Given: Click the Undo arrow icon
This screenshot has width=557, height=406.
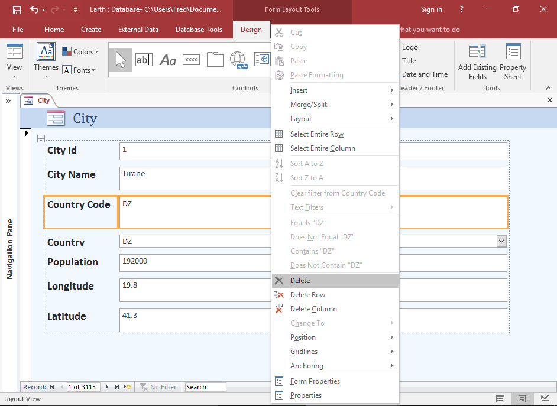Looking at the screenshot, I should [x=34, y=9].
